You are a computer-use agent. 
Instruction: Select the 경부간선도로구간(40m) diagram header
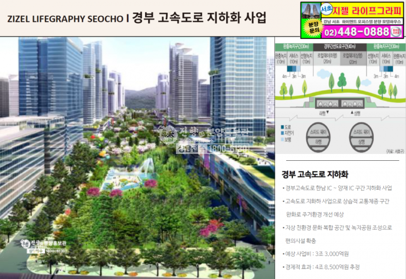point(339,47)
